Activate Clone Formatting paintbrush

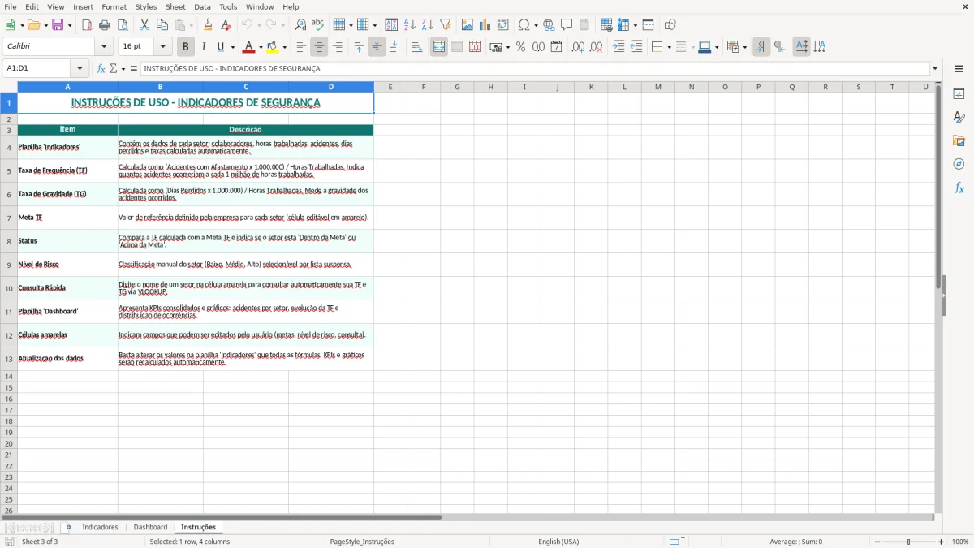point(209,25)
